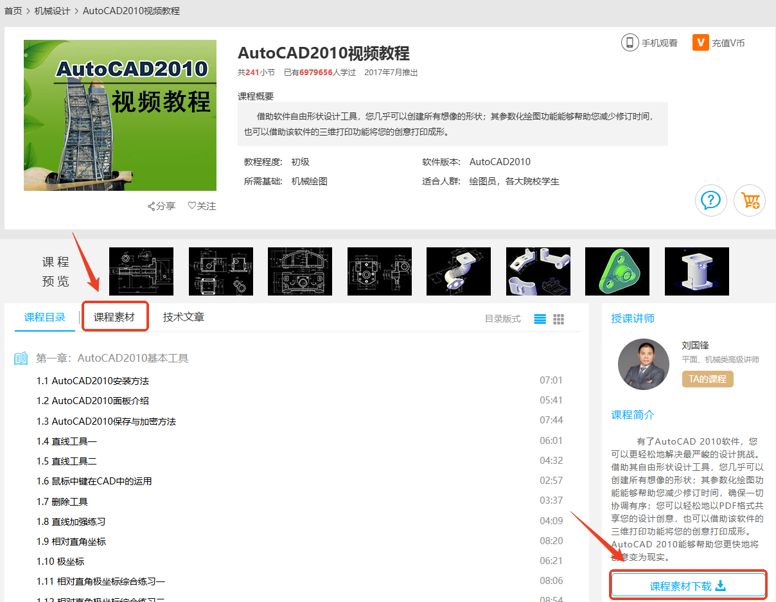The width and height of the screenshot is (776, 602).
Task: Collapse 第一章 AutoCAD2010基本工具 chapter heading
Action: (112, 359)
